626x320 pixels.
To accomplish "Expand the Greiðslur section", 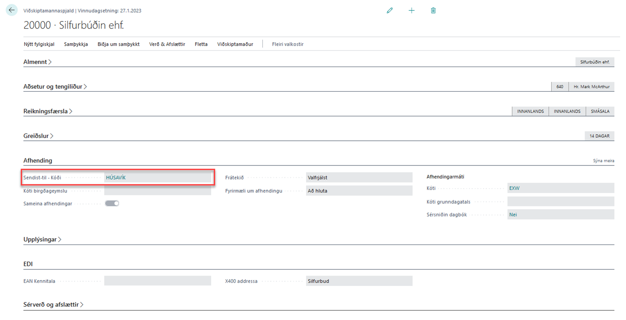I will click(x=38, y=136).
